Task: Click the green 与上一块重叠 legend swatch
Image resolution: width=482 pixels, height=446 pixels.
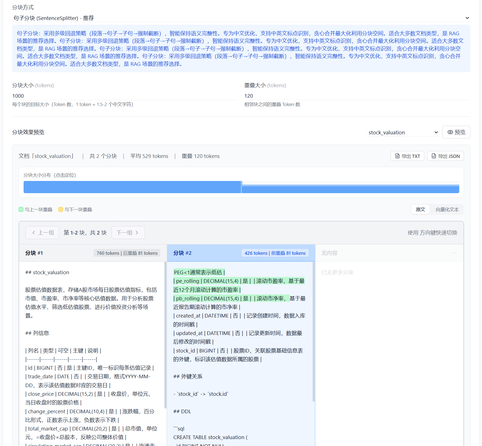Action: click(21, 210)
